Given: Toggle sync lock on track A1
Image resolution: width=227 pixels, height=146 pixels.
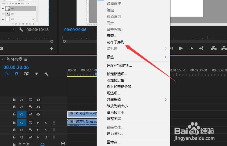Looking at the screenshot, I should click(x=30, y=123).
